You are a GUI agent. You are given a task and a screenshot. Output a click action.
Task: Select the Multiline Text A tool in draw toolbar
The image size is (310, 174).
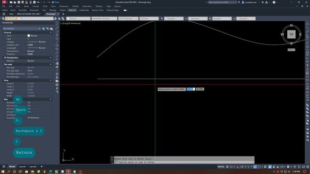[57, 88]
